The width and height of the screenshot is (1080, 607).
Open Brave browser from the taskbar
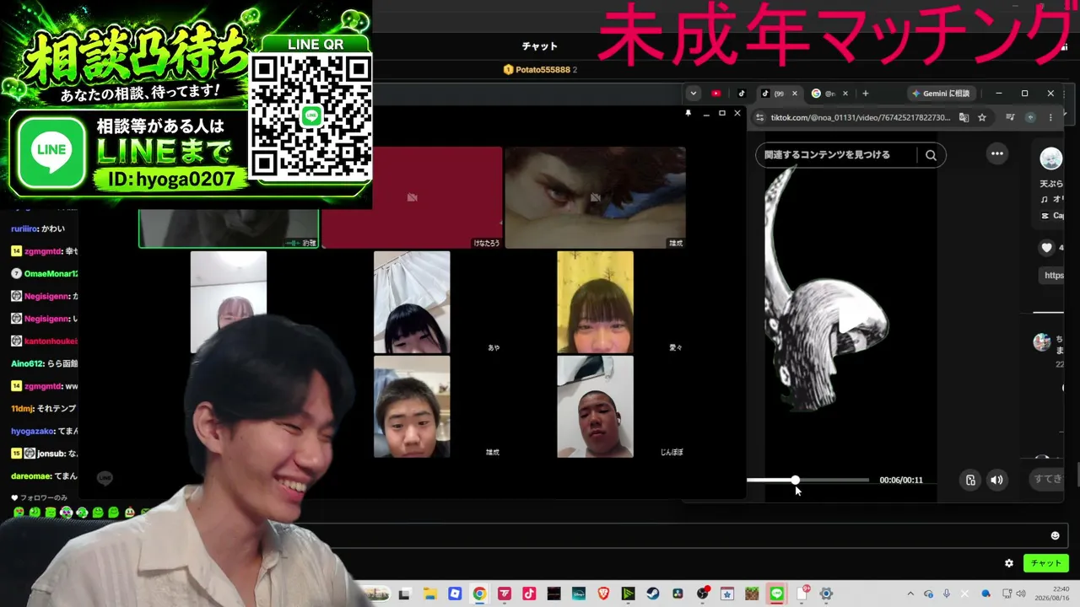603,594
